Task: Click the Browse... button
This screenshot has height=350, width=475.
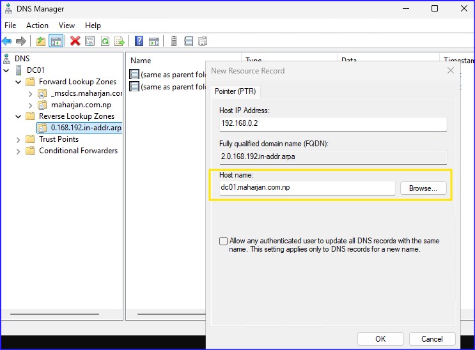Action: coord(423,188)
